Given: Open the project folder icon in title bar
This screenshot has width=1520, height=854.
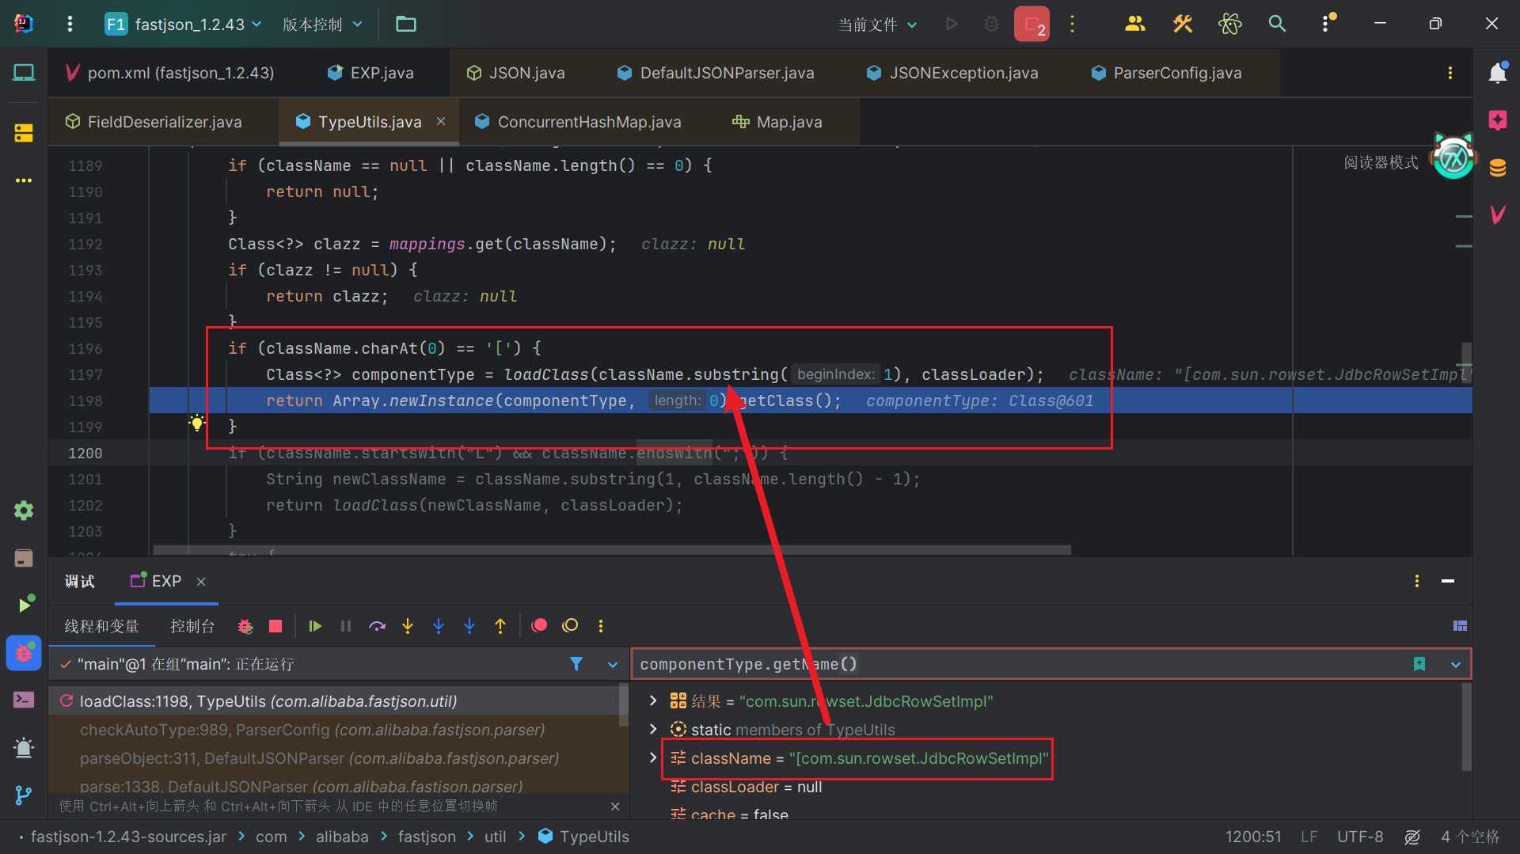Looking at the screenshot, I should pos(406,24).
